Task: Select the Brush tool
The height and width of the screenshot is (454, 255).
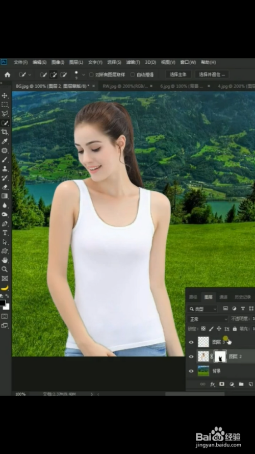Action: tap(5, 160)
